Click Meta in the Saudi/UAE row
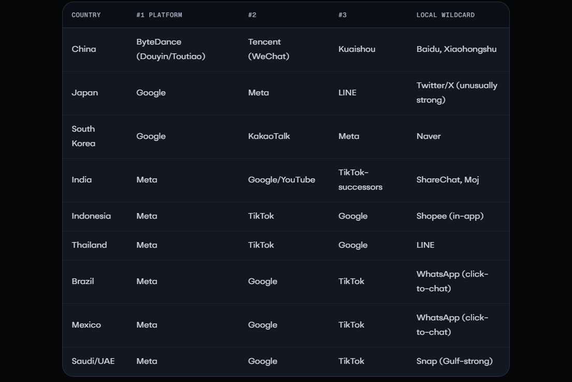The width and height of the screenshot is (572, 382). 147,361
